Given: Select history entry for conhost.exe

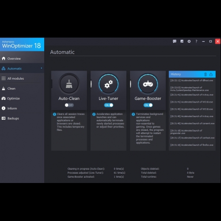Looking at the screenshot, I should (192, 138).
